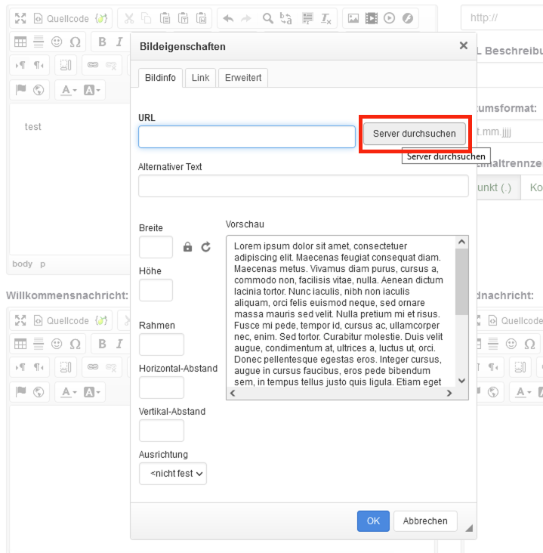Click the Abbrechen button

[425, 521]
